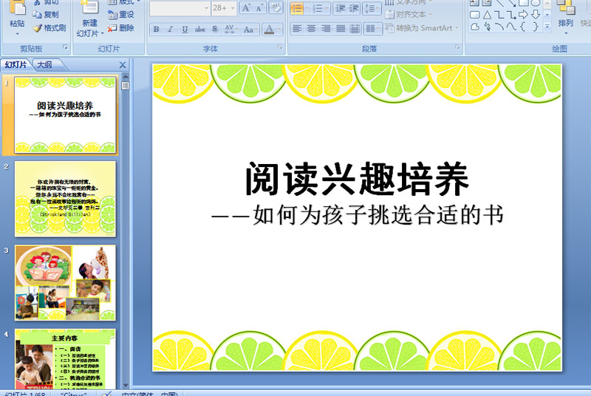
Task: Apply distributed text alignment
Action: pos(355,29)
